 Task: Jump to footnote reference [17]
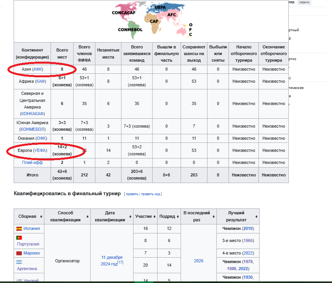tap(120, 262)
